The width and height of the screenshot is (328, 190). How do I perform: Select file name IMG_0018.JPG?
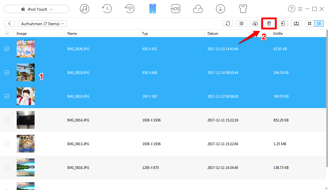click(78, 96)
